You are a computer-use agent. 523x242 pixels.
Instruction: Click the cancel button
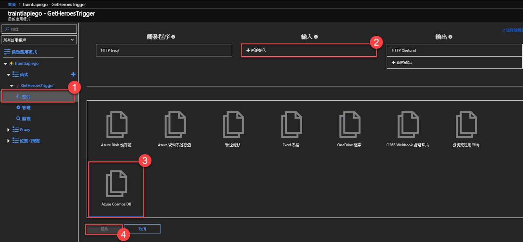point(142,229)
